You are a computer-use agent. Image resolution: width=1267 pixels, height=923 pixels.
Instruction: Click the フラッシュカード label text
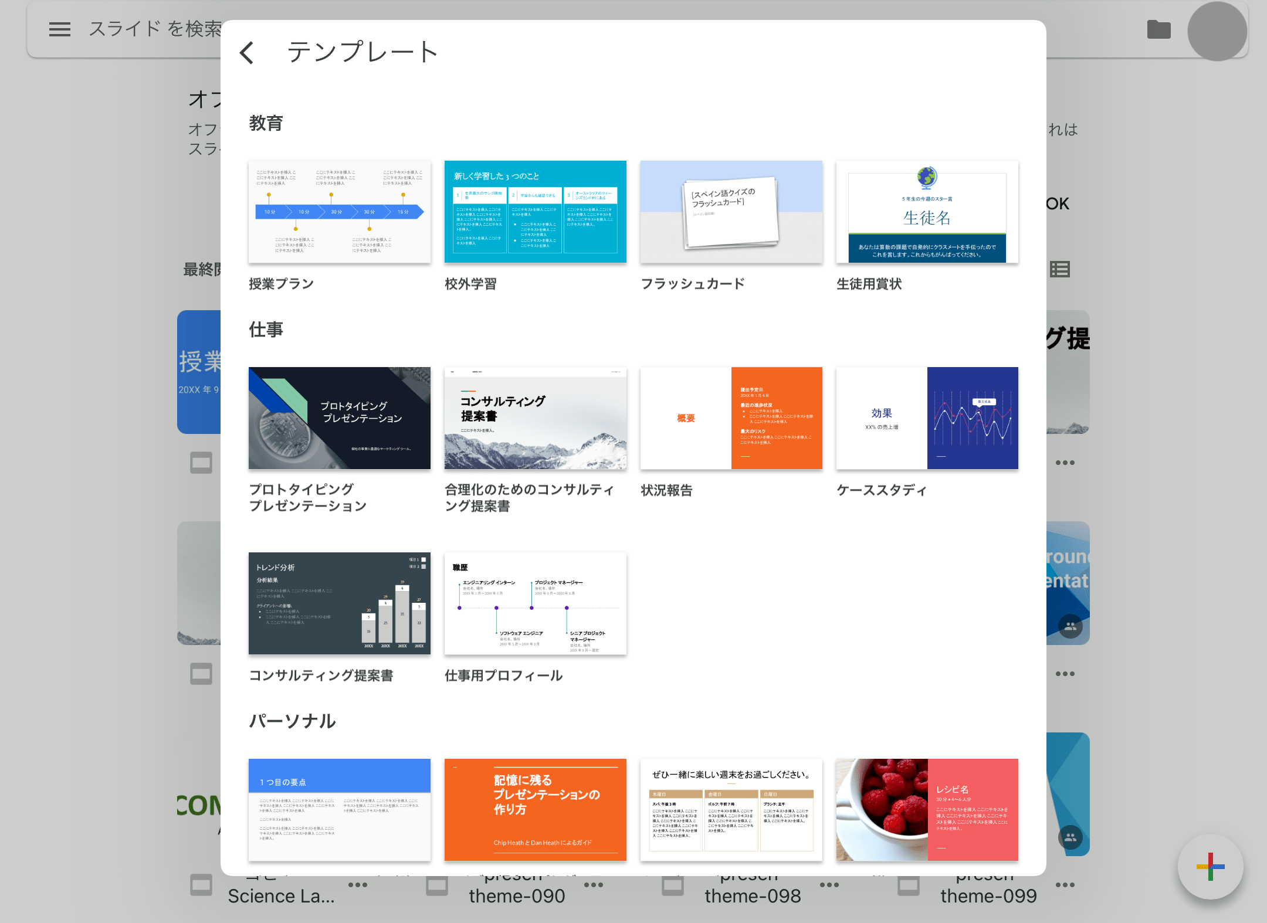click(693, 284)
